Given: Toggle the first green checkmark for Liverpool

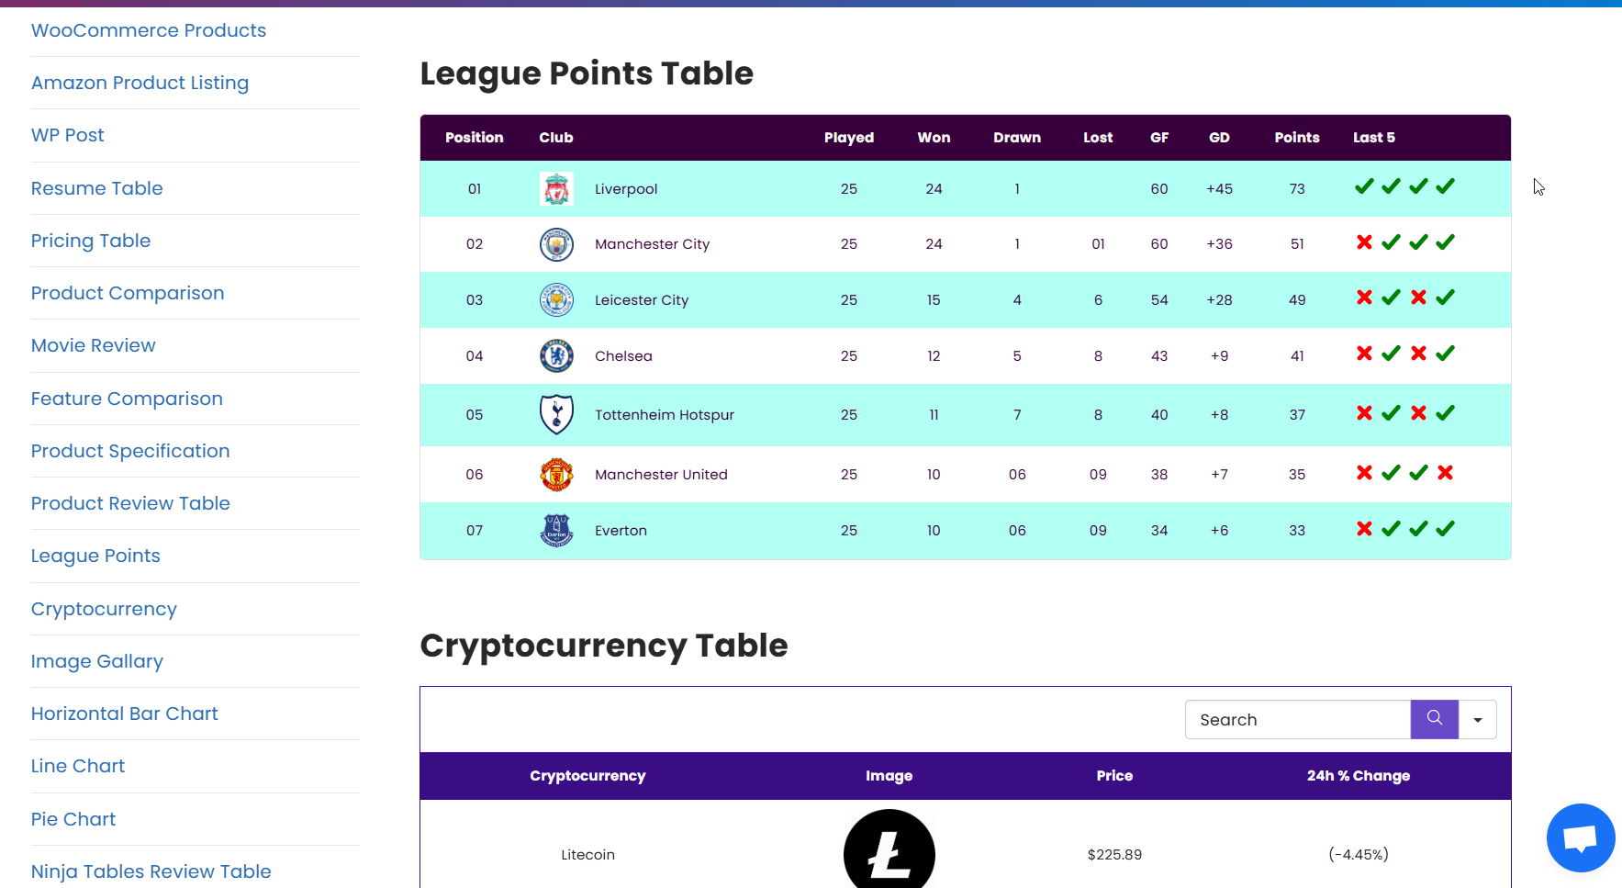Looking at the screenshot, I should pyautogui.click(x=1364, y=185).
